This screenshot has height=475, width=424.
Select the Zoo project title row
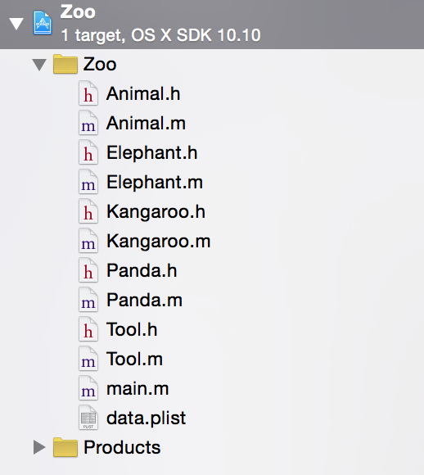[212, 25]
